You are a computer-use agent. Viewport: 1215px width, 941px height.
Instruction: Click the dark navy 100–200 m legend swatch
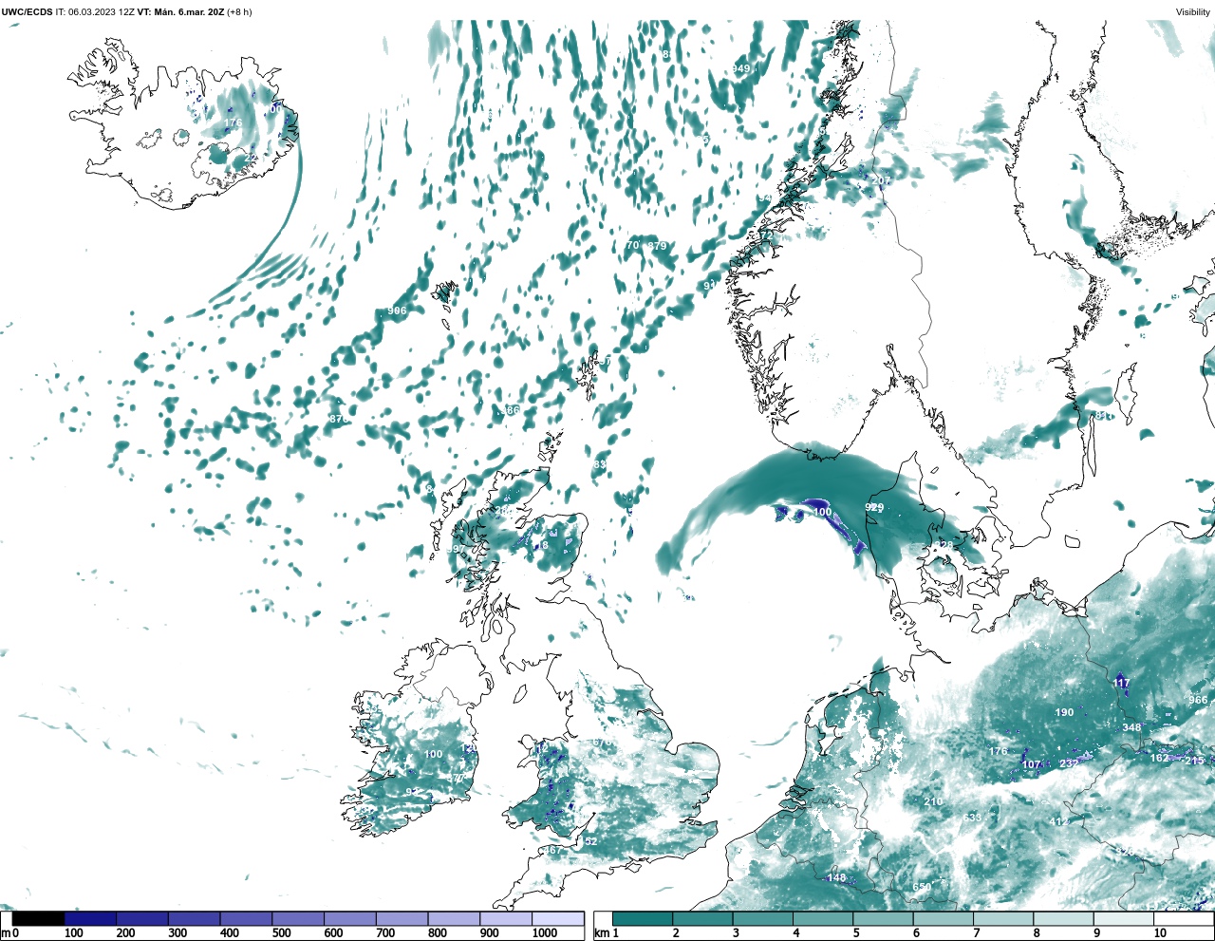click(x=90, y=919)
